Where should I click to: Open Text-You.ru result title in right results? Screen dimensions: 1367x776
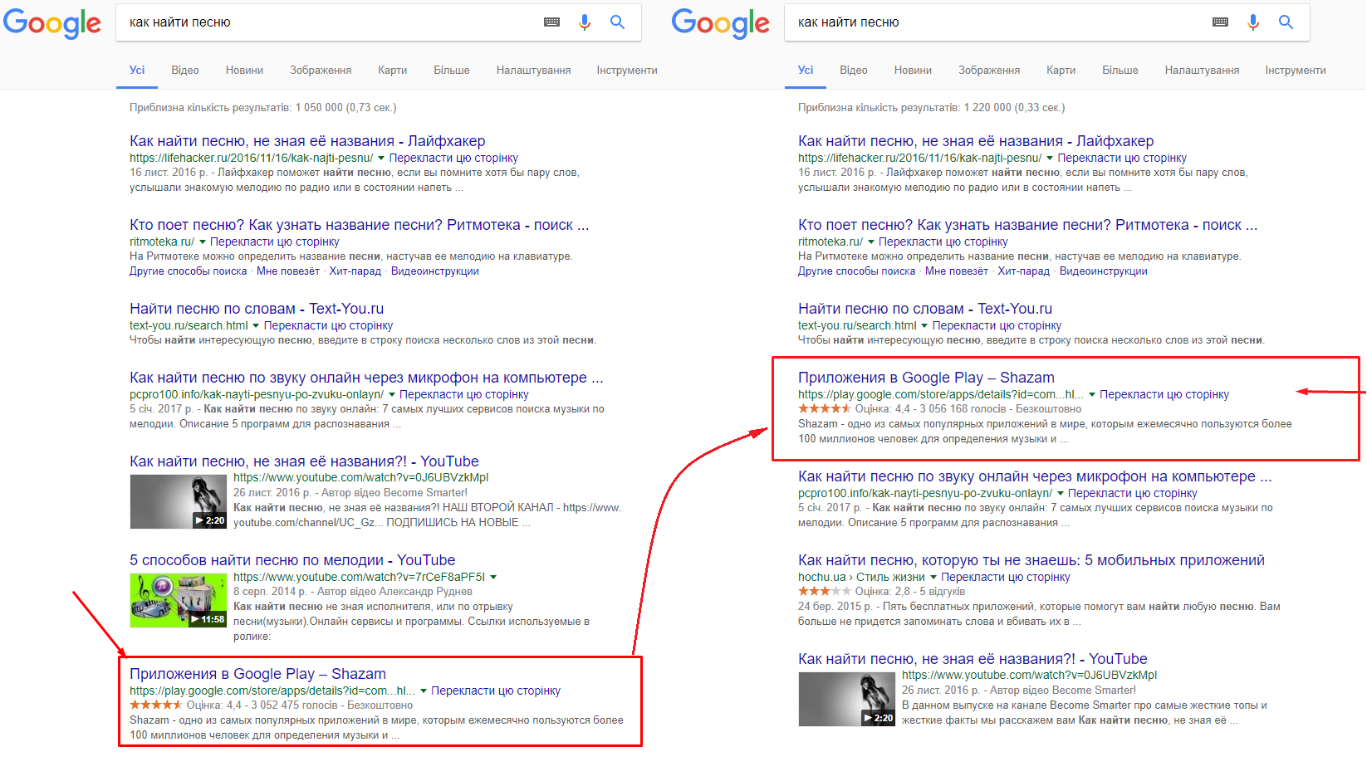click(x=925, y=309)
